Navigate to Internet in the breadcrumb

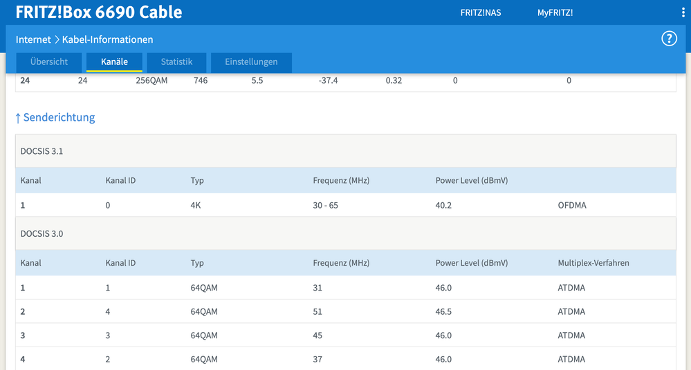click(x=33, y=39)
